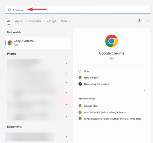Click the large Chrome logo in preview
This screenshot has width=153, height=143.
[112, 41]
